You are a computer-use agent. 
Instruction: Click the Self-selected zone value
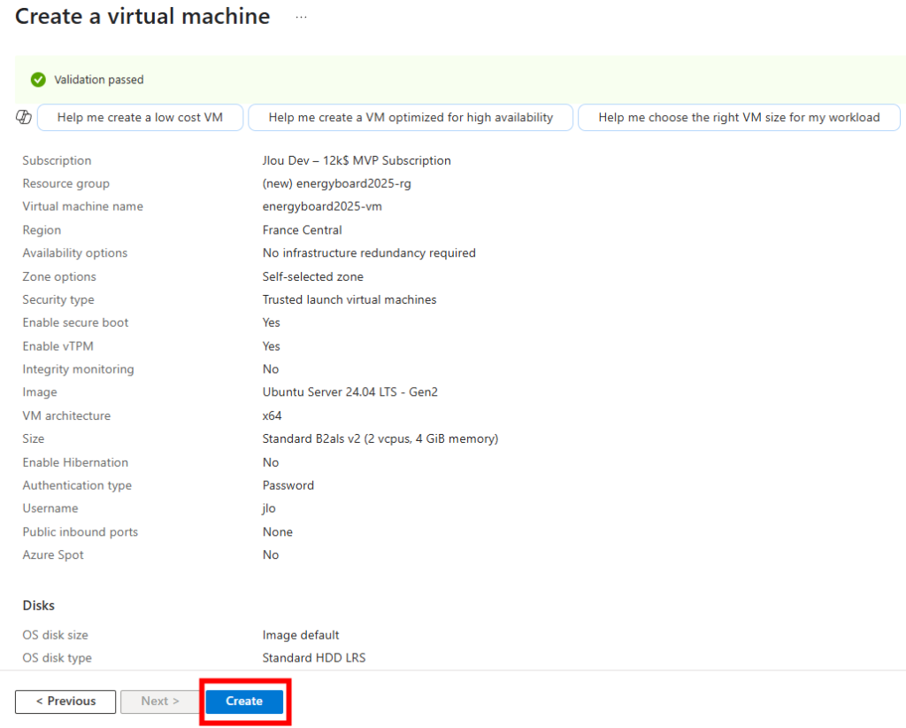pos(312,276)
